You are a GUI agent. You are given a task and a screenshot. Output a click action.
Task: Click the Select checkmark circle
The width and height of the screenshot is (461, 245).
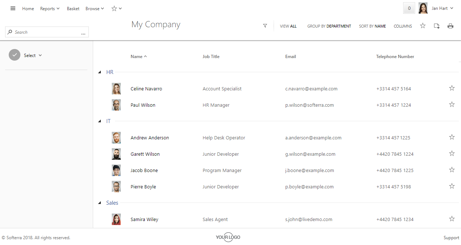15,55
